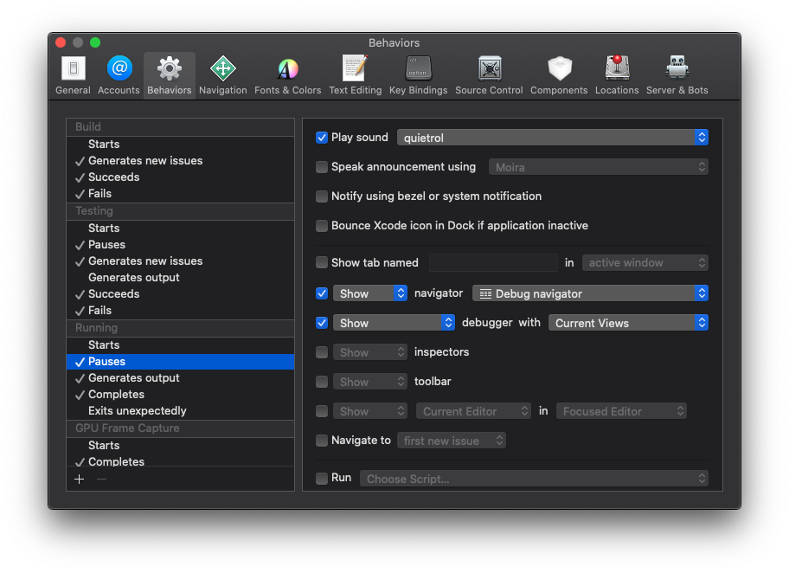This screenshot has width=789, height=573.
Task: Click the minus remove behavior button
Action: click(x=101, y=479)
